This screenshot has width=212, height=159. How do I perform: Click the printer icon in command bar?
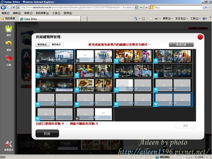click(x=156, y=19)
